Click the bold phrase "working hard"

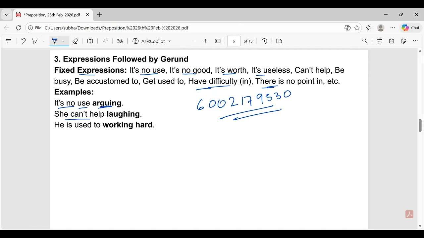128,125
